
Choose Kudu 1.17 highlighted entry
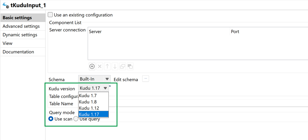click(94, 114)
